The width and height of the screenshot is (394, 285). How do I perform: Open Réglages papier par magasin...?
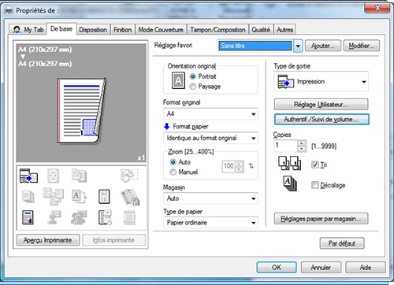click(321, 219)
